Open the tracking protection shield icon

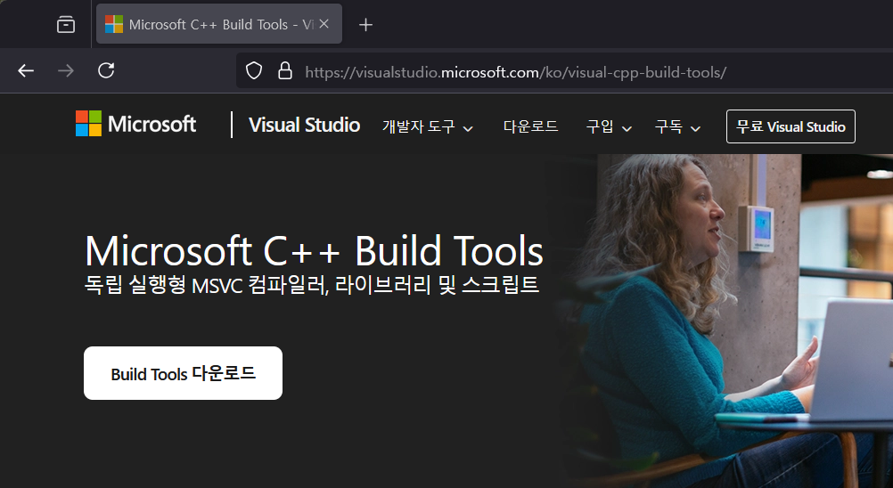[x=254, y=71]
